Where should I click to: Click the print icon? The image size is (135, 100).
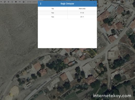point(23,2)
